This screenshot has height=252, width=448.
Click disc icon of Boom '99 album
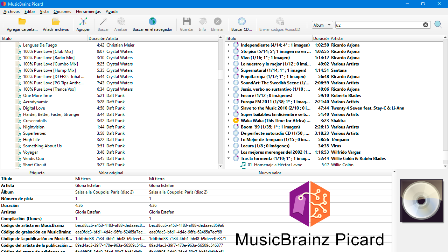tap(236, 127)
